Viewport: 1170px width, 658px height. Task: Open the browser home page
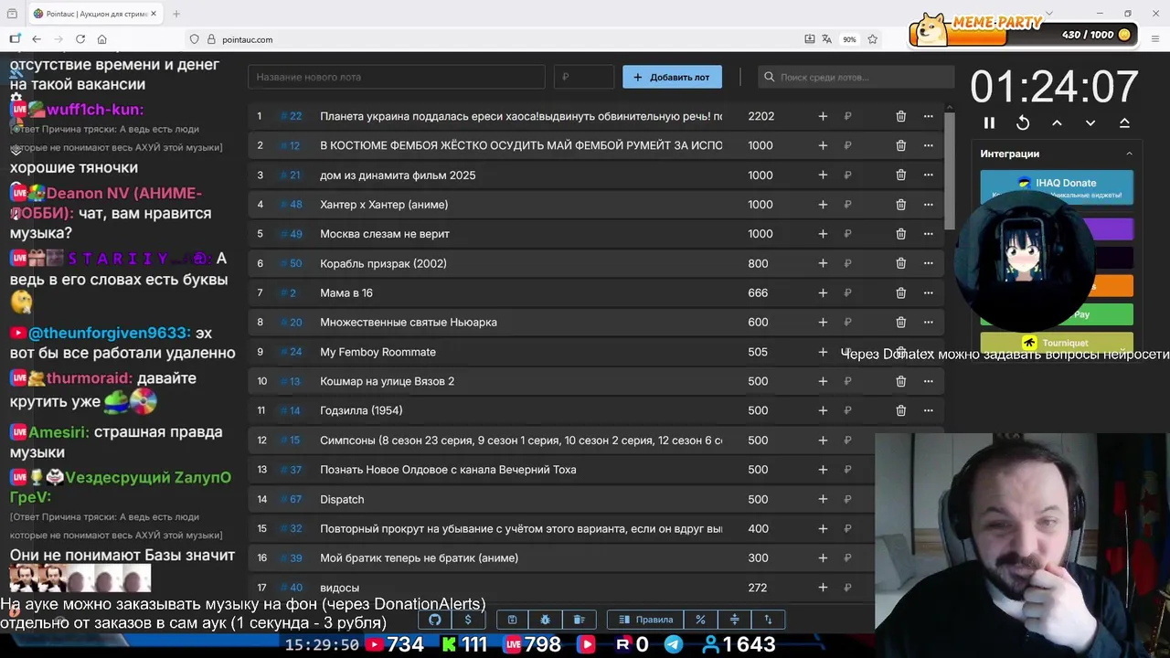[102, 39]
